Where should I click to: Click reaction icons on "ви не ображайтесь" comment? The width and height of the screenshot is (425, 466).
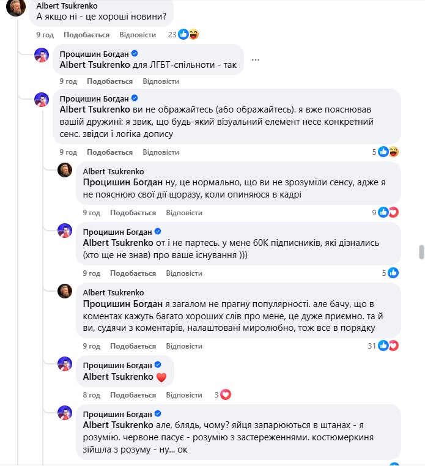388,152
